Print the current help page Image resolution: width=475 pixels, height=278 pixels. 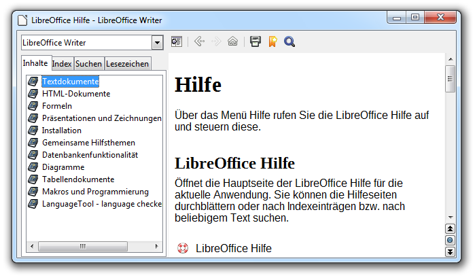click(x=256, y=42)
